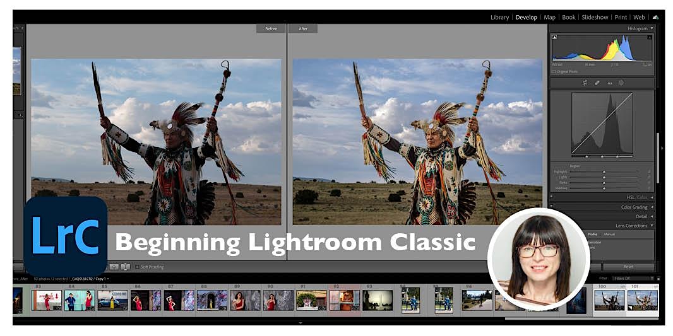Adjust the Highlights region slider
This screenshot has height=336, width=673.
[604, 171]
